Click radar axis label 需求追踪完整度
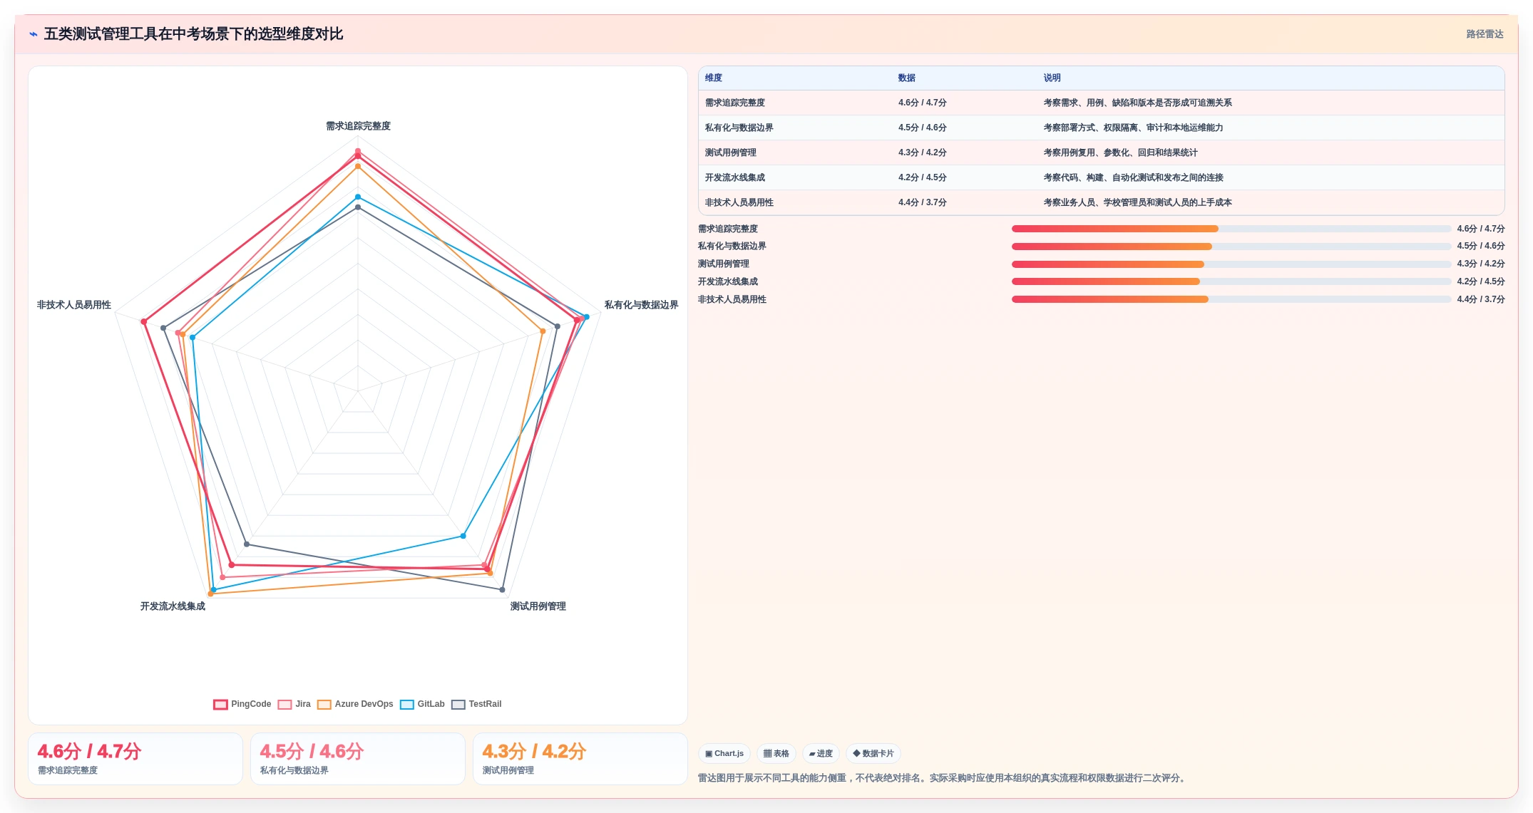 click(x=358, y=126)
